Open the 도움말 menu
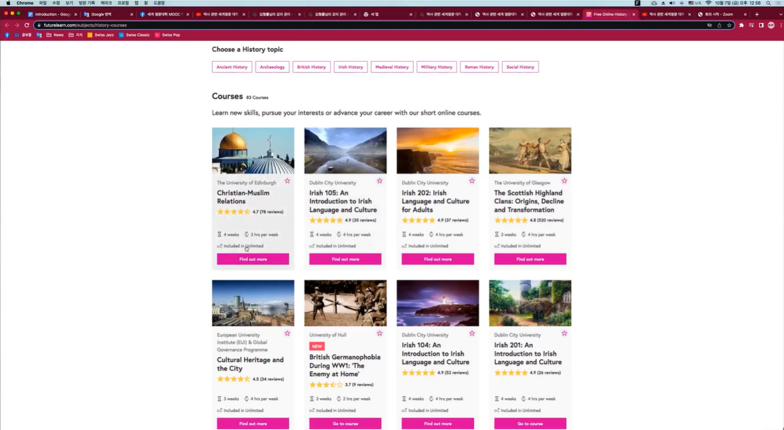 [x=159, y=3]
